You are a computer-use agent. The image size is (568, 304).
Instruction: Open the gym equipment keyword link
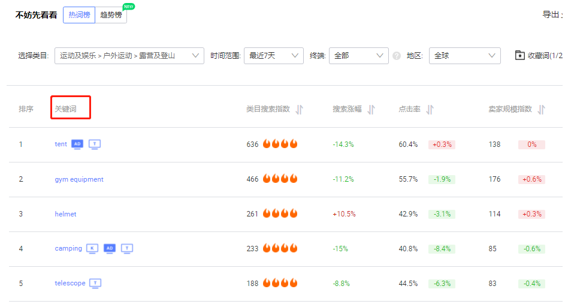pos(79,179)
